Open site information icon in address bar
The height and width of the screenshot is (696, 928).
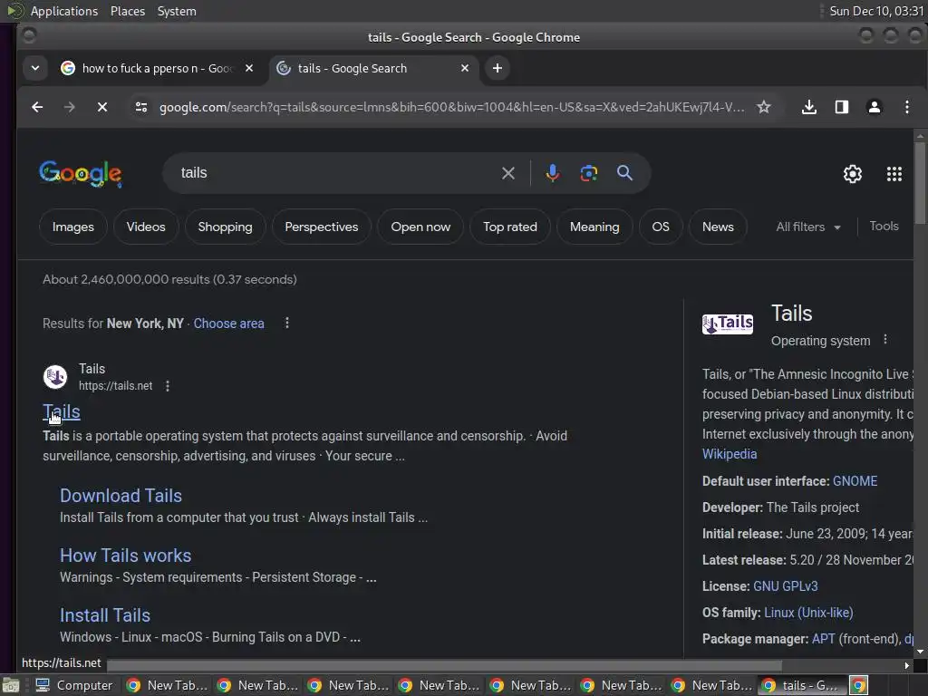tap(140, 107)
